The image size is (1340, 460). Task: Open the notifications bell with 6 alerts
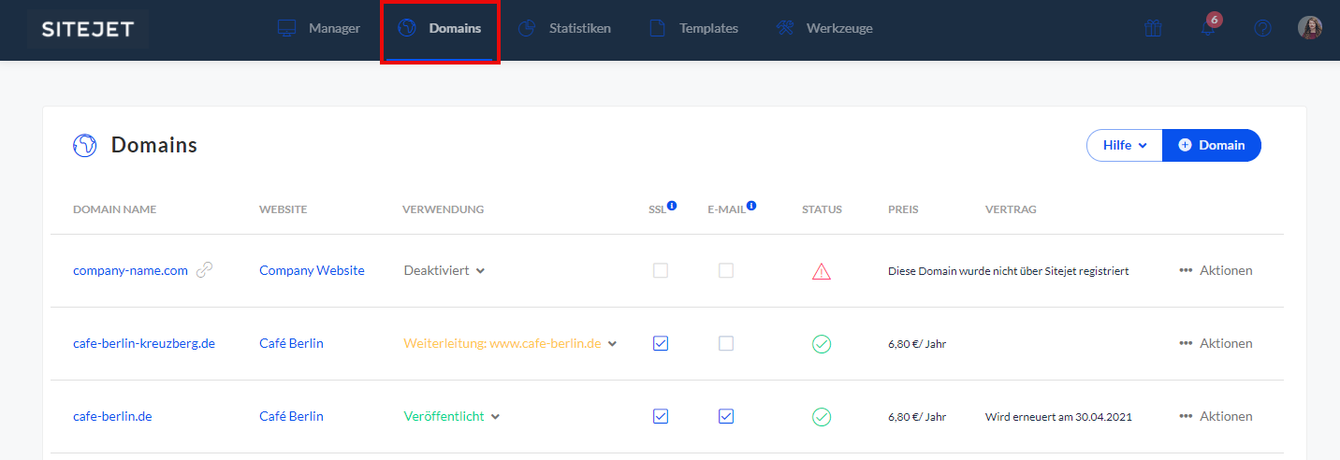pyautogui.click(x=1208, y=28)
